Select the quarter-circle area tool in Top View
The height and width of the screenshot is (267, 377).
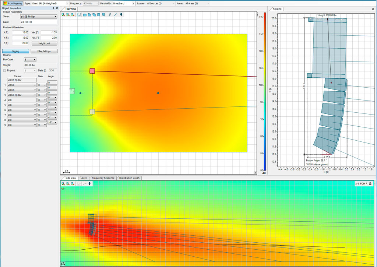click(x=89, y=15)
